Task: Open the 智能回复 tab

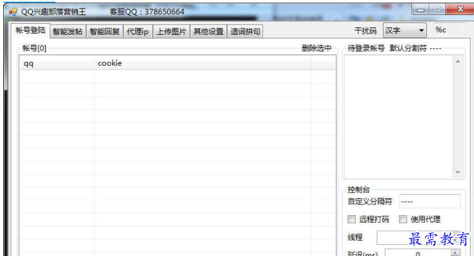Action: click(x=105, y=31)
